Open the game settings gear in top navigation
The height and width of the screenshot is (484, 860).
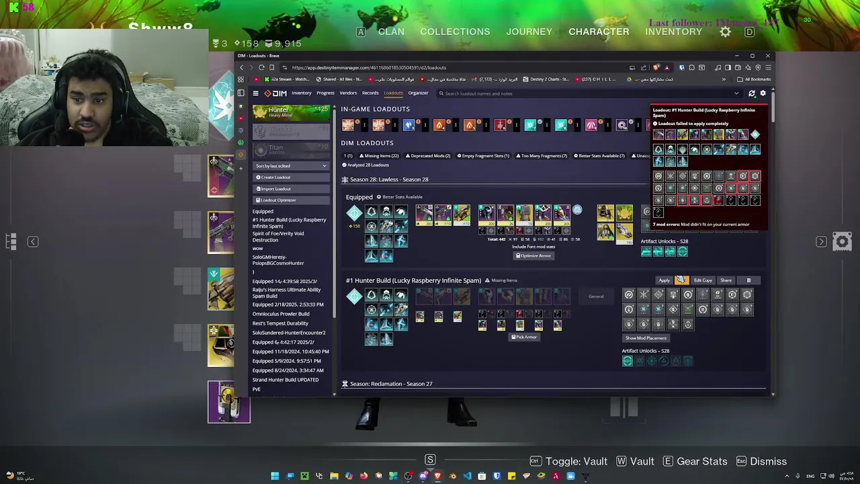(x=726, y=32)
